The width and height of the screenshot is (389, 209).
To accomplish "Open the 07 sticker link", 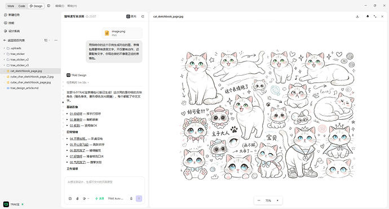I will coord(76,156).
